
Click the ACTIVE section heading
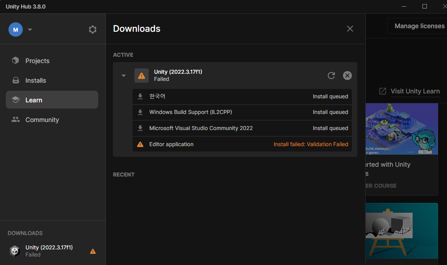pyautogui.click(x=123, y=55)
